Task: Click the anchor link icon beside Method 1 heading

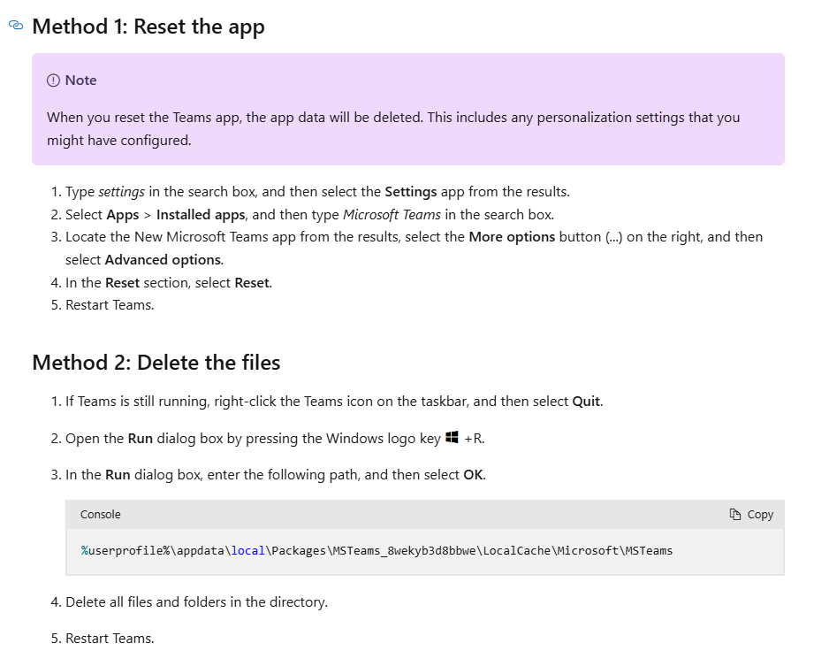Action: click(x=15, y=27)
